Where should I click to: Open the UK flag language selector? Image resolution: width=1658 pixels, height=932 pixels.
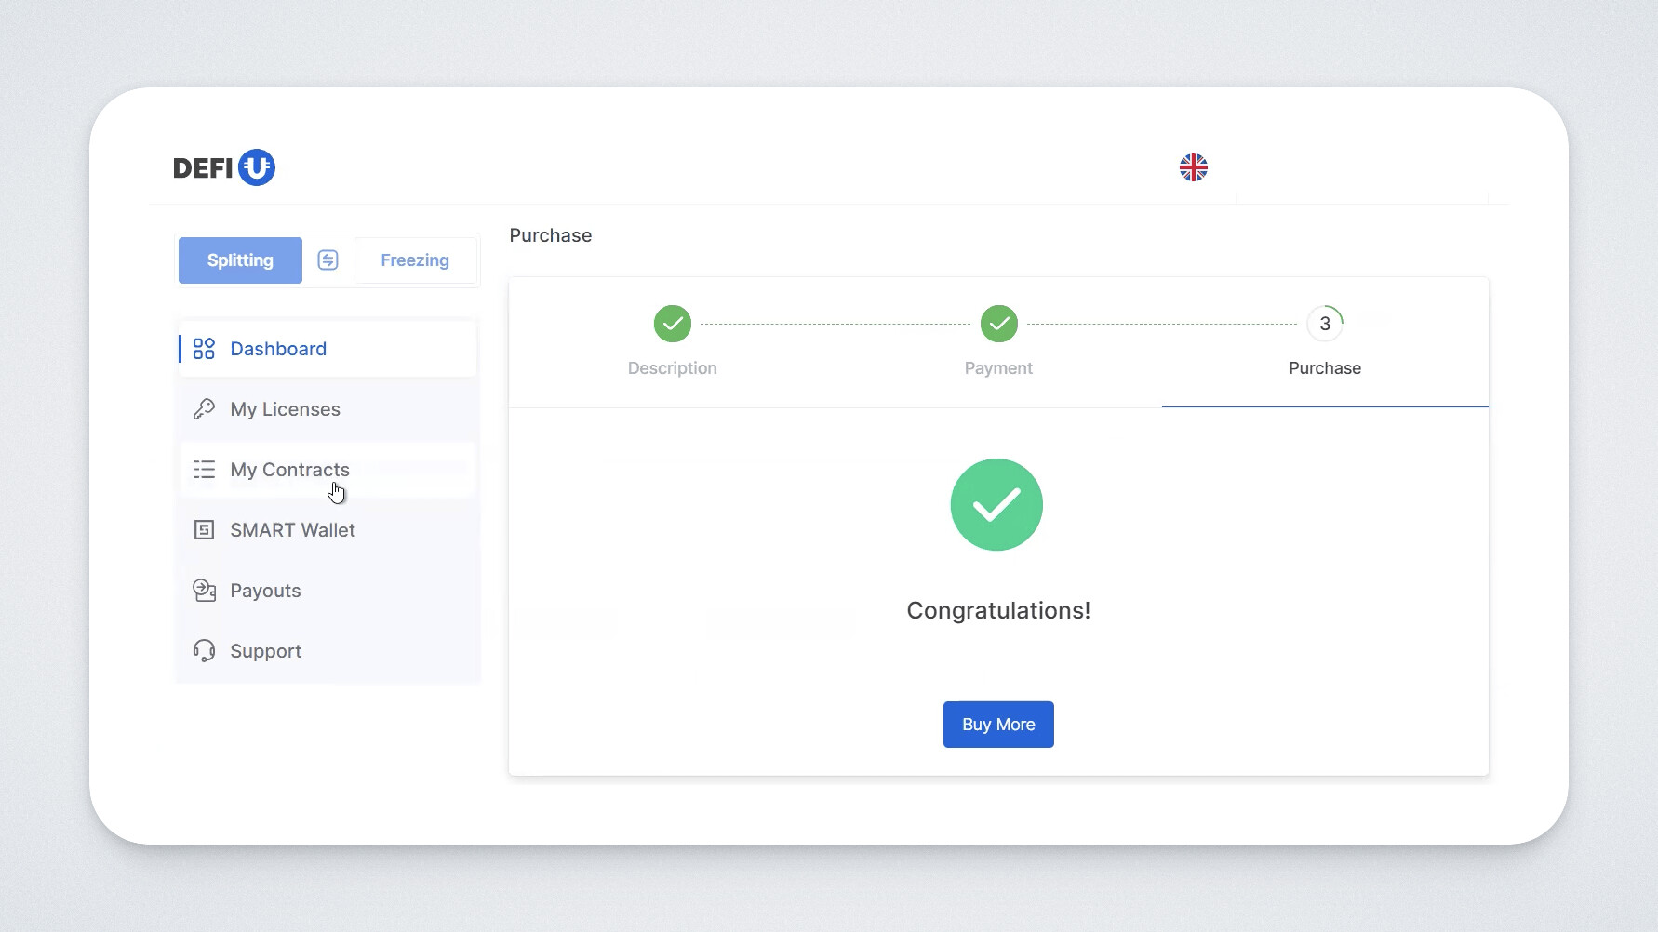(x=1193, y=167)
